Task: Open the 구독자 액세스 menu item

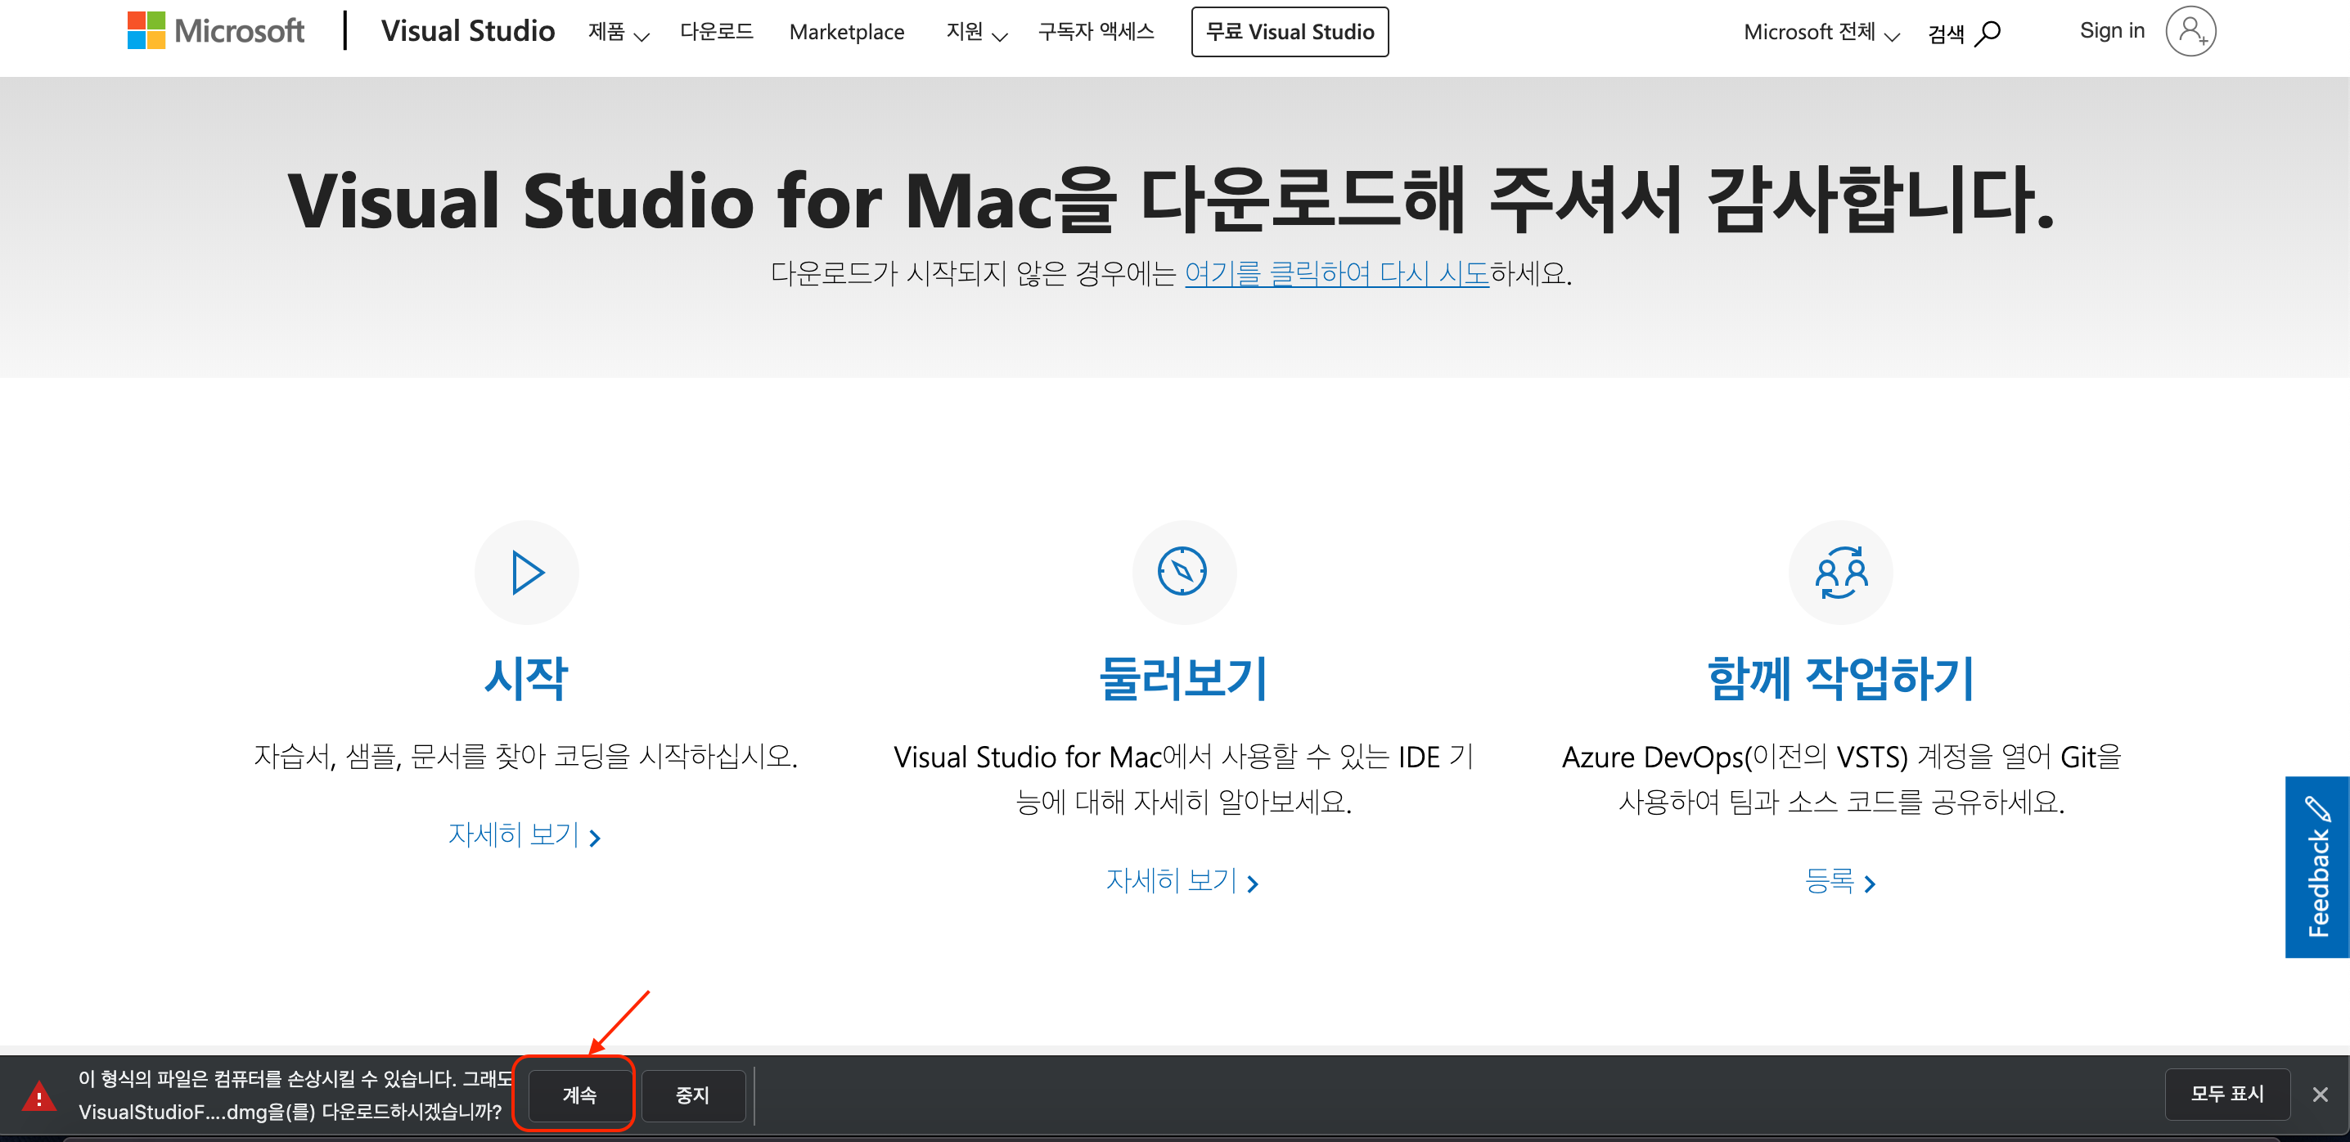Action: pos(1096,33)
